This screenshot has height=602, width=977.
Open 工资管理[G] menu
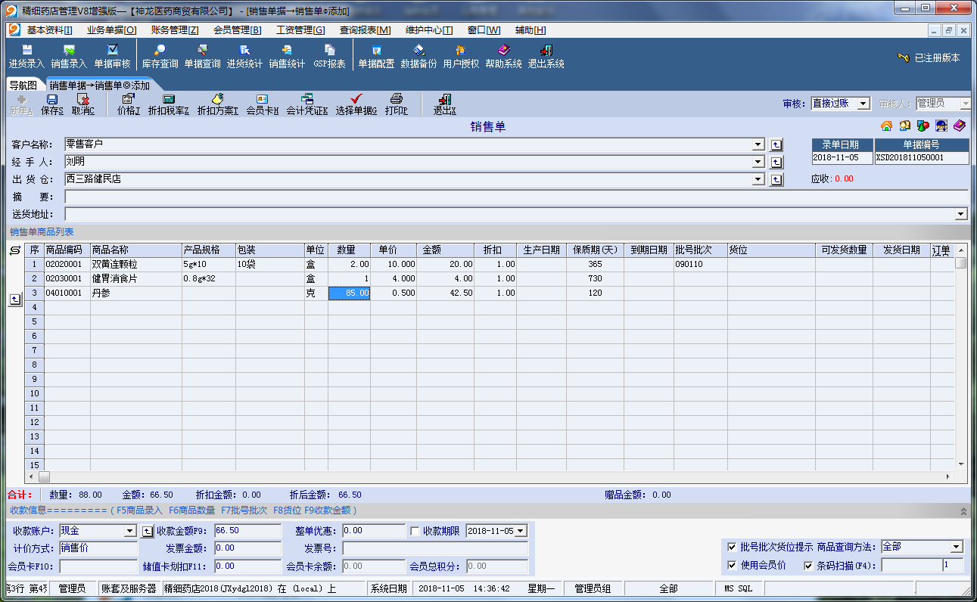point(300,29)
